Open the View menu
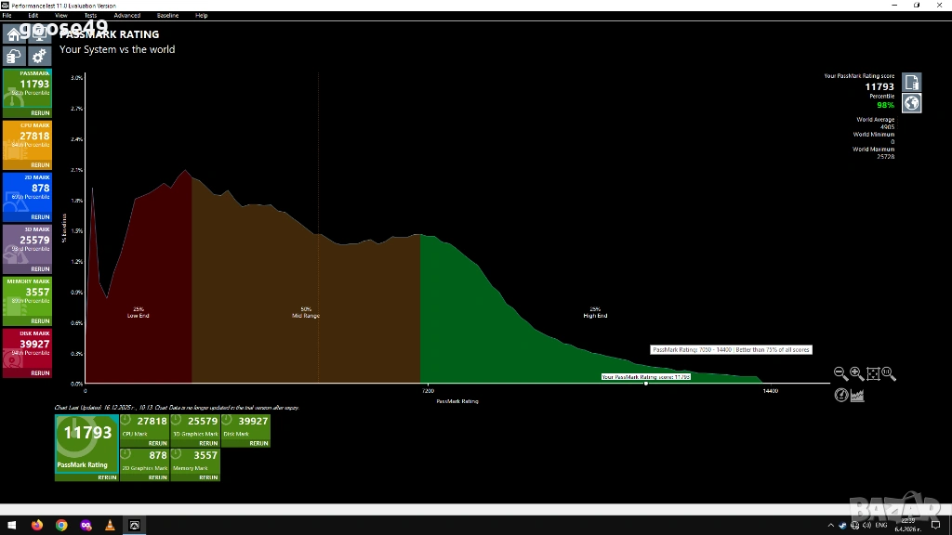This screenshot has height=535, width=952. click(60, 16)
